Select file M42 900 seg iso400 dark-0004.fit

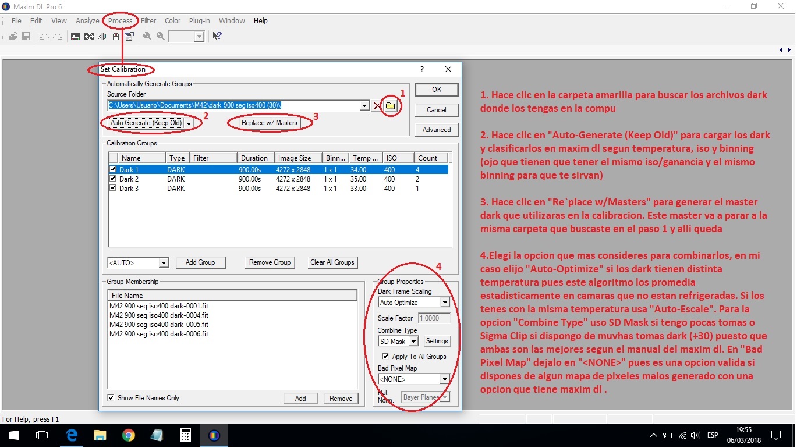click(159, 315)
